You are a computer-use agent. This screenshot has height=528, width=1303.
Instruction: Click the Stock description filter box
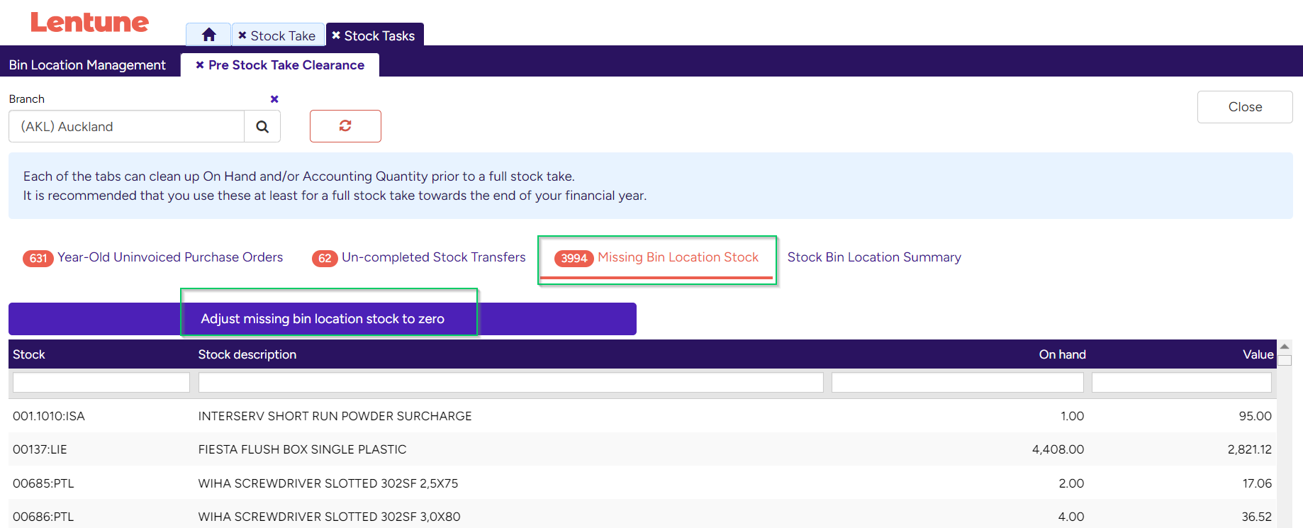[x=510, y=383]
